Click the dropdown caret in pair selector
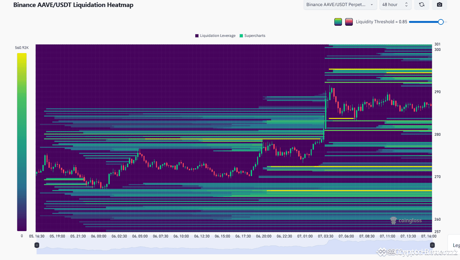Viewport: 460px width, 260px height. 372,5
